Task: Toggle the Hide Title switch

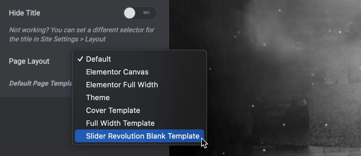Action: tap(140, 13)
